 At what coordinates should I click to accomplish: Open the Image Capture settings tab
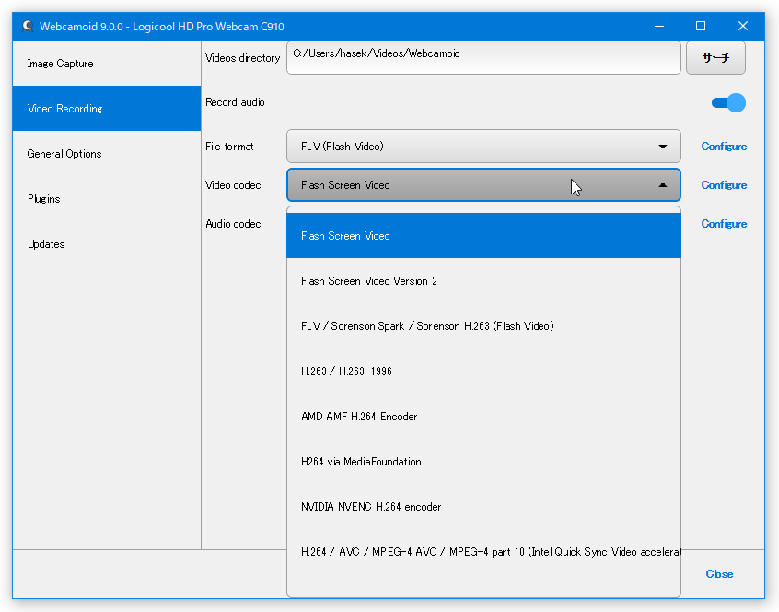point(107,64)
